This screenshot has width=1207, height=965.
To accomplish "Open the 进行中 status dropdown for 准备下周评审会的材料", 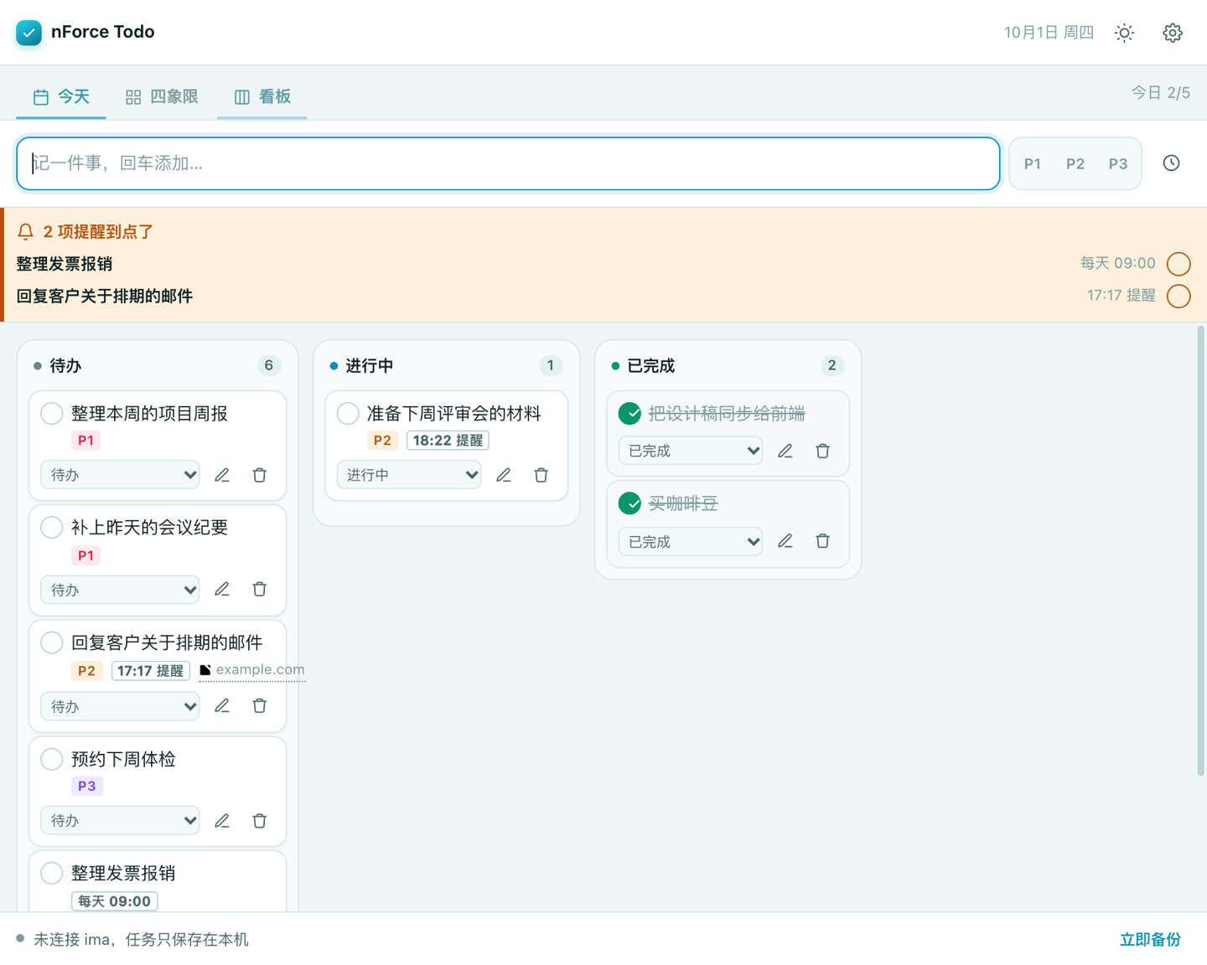I will click(x=409, y=475).
